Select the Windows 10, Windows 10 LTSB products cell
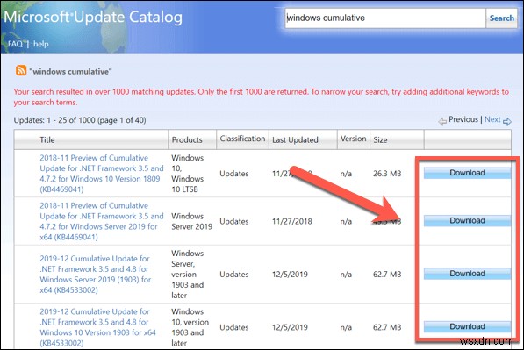 [188, 174]
